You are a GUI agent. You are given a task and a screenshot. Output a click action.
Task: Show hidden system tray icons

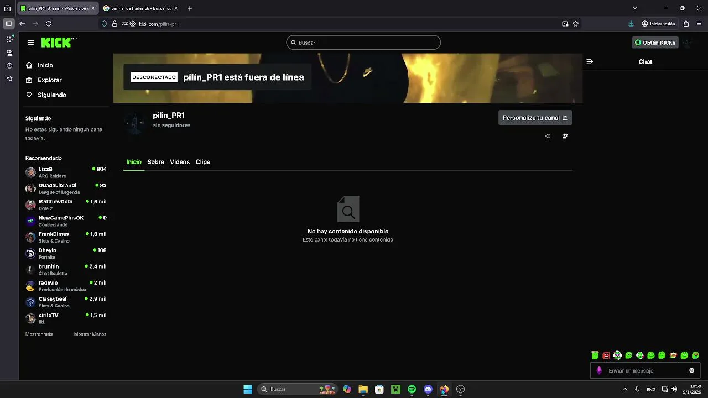click(x=625, y=389)
